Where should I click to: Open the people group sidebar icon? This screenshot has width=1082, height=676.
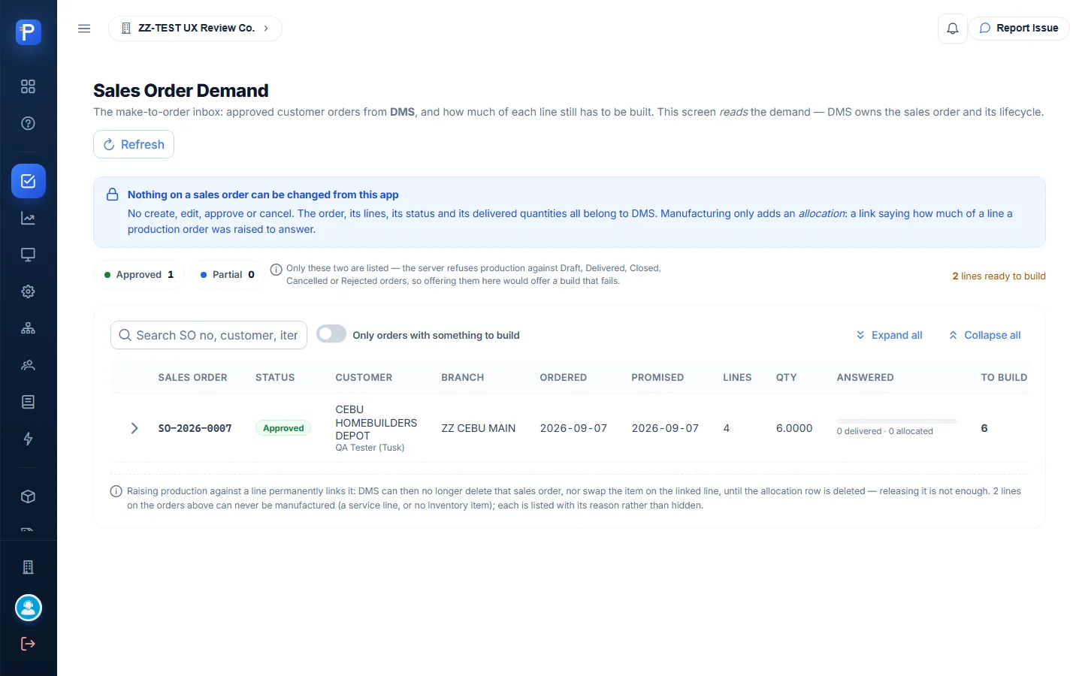pyautogui.click(x=29, y=365)
